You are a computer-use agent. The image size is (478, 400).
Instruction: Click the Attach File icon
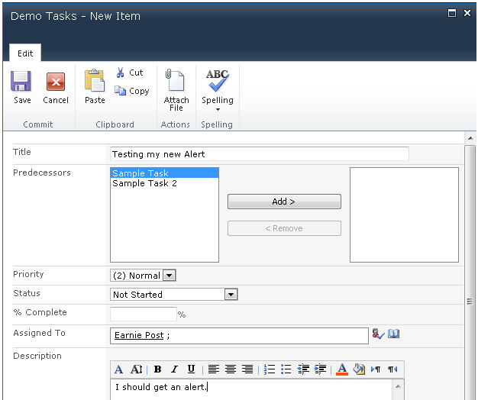coord(176,82)
